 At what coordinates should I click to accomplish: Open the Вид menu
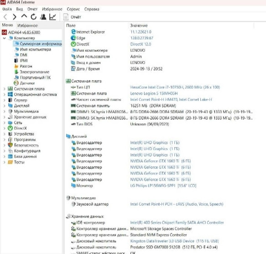[x=19, y=9]
